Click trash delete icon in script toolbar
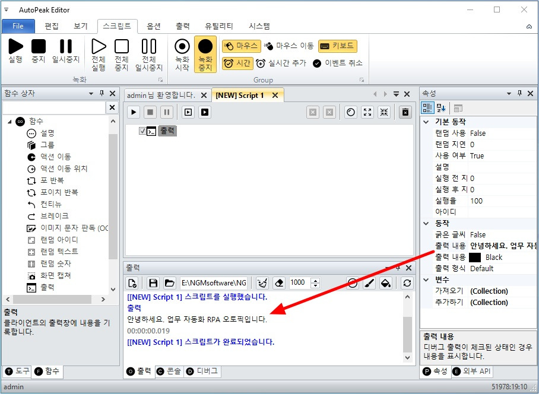 405,112
